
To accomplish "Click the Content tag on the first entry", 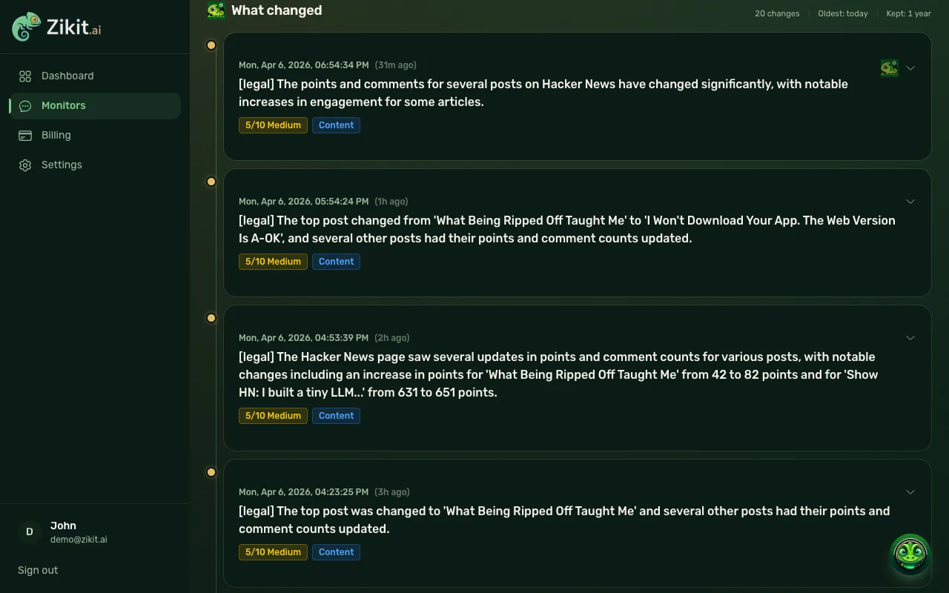I will [x=336, y=125].
